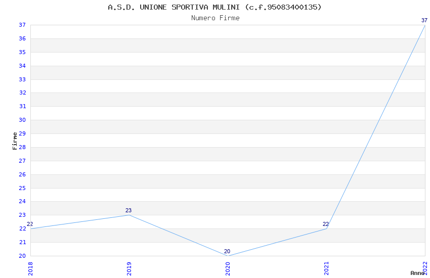Select the 2022 year label on x-axis
The width and height of the screenshot is (430, 278).
coord(425,268)
